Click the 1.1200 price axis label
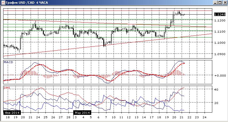Screen dimensions: 228x122 click(220, 20)
